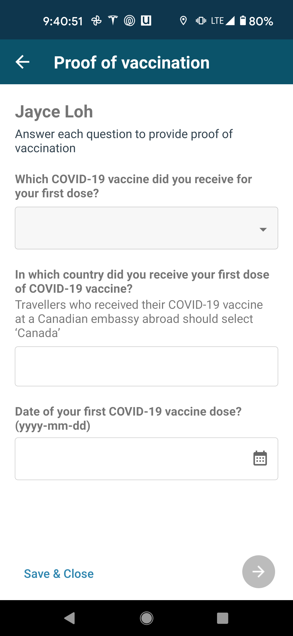The image size is (293, 636).
Task: Click Save & Close link
Action: (59, 573)
